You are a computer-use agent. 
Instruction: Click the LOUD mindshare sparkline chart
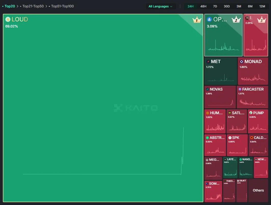[103, 151]
